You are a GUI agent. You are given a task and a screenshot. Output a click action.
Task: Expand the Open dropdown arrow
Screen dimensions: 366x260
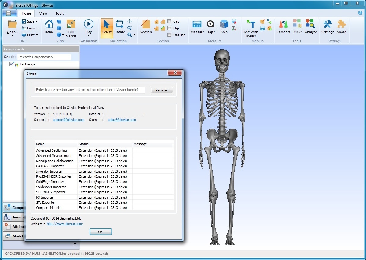coord(12,36)
